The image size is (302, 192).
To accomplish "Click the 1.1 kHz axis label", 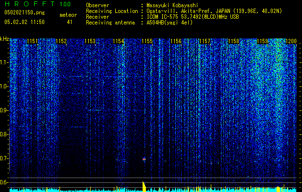I will [4, 62].
